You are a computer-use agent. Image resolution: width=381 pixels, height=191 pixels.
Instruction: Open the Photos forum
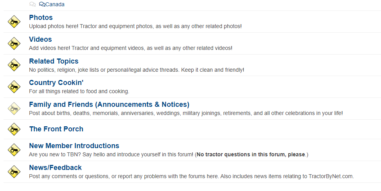pos(41,18)
